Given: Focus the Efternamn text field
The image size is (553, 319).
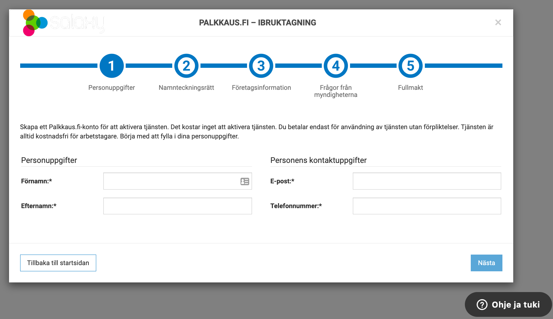Looking at the screenshot, I should click(178, 206).
